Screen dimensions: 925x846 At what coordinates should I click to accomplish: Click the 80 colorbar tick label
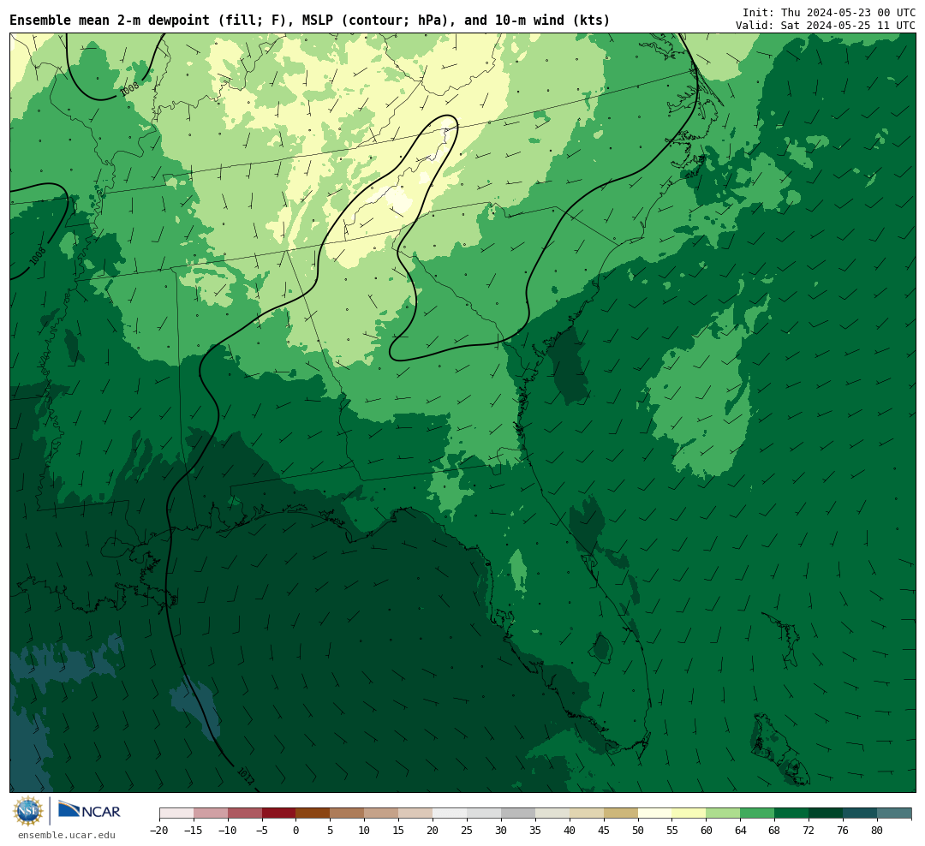878,830
